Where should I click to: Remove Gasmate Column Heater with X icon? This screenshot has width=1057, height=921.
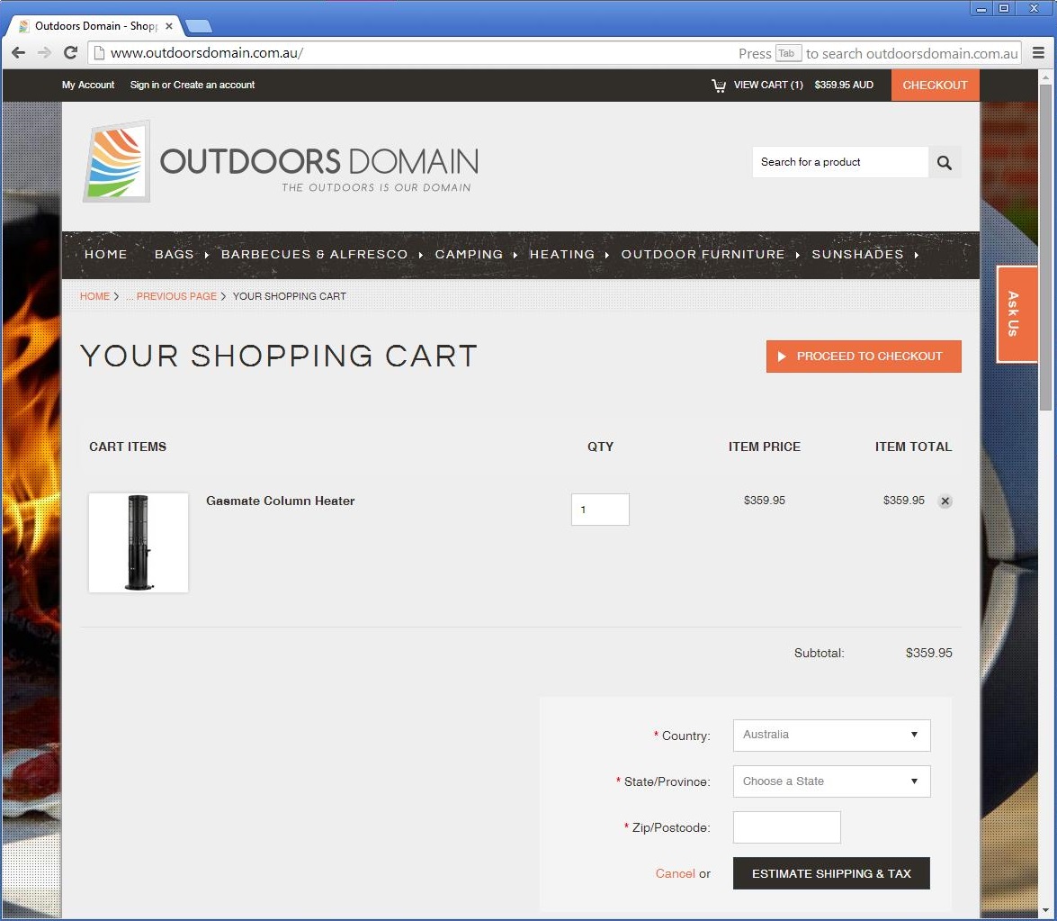coord(945,501)
